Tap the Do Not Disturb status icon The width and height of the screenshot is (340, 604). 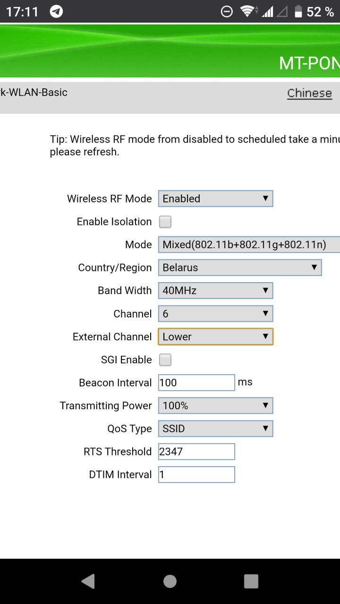(227, 12)
